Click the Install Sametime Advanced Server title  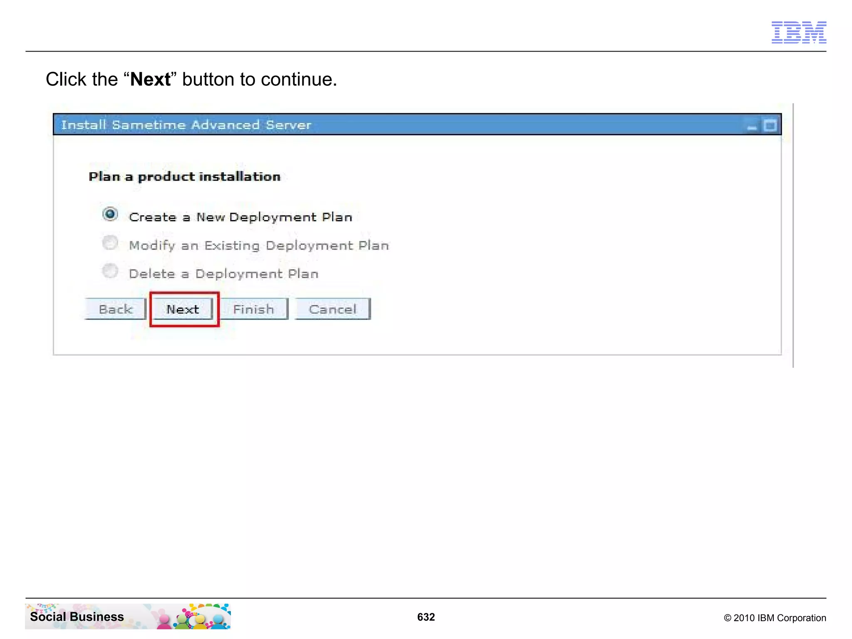[x=186, y=125]
